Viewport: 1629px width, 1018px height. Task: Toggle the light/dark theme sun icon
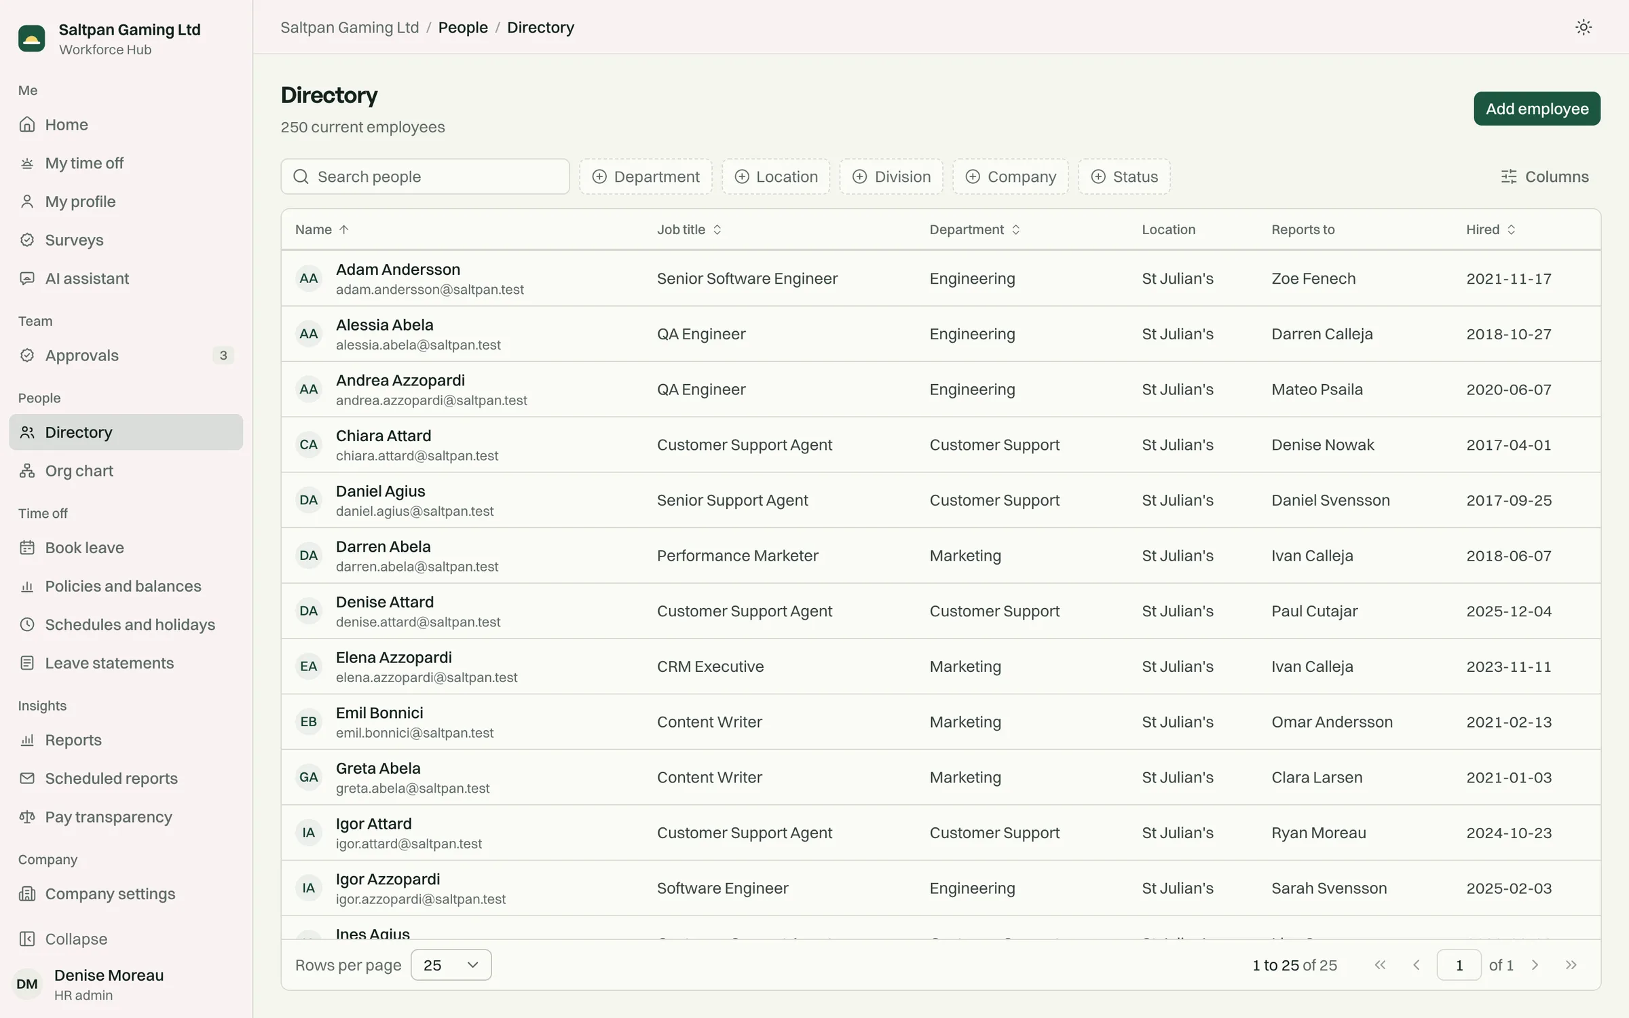point(1583,27)
